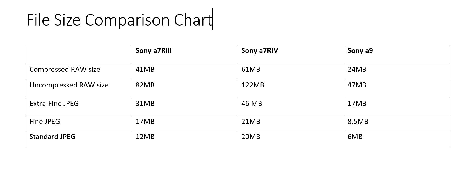Image resolution: width=471 pixels, height=171 pixels.
Task: Select the Sony a9 column header
Action: pos(360,51)
